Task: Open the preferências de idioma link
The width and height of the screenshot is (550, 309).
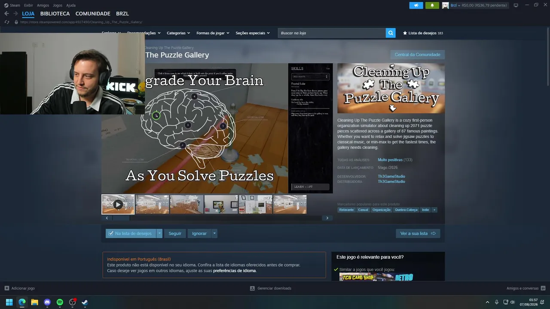Action: point(235,271)
